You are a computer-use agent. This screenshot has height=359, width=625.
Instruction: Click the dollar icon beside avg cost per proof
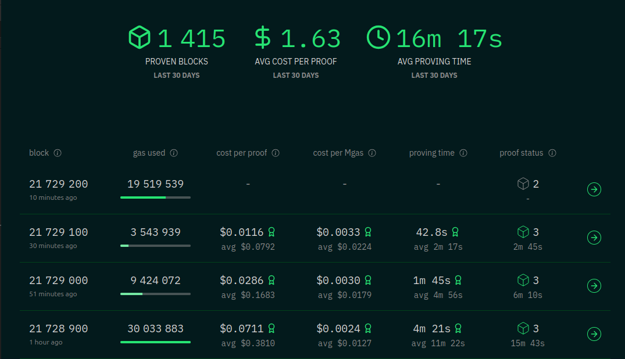(x=262, y=37)
